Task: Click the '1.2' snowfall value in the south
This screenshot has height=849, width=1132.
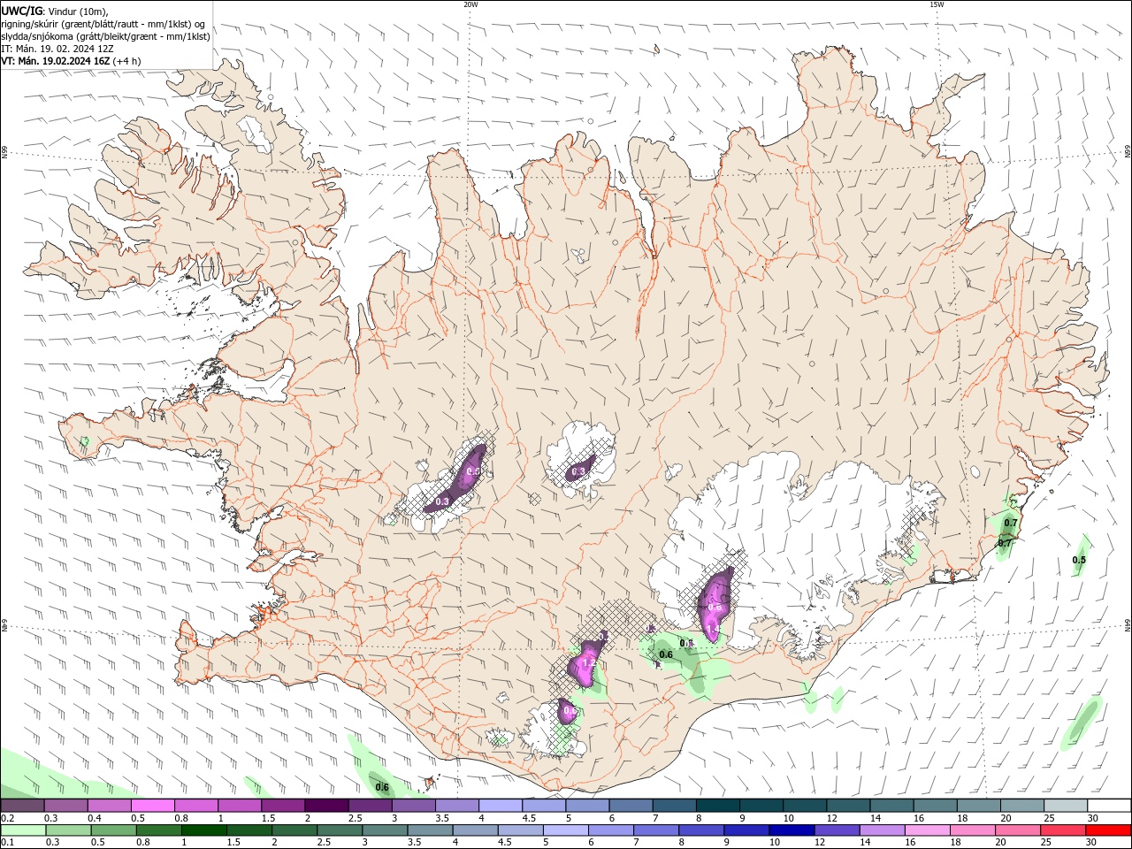Action: click(x=590, y=662)
